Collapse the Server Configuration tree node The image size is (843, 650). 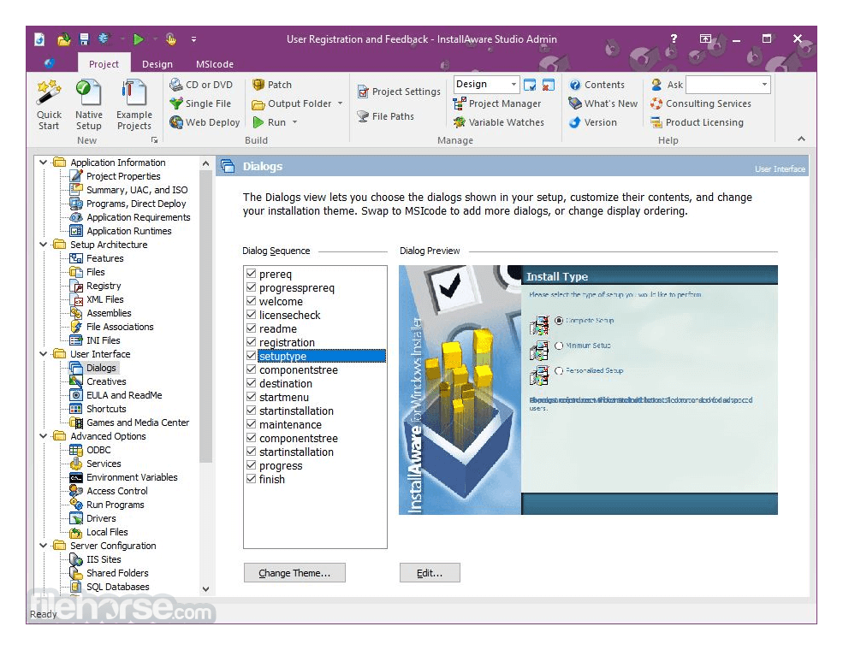click(44, 546)
